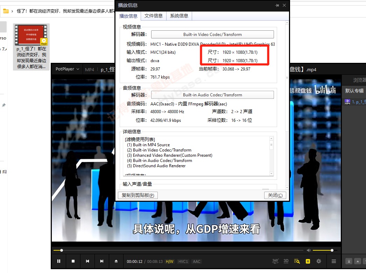Expand the breadcrumb chevron in address bar

12,11
